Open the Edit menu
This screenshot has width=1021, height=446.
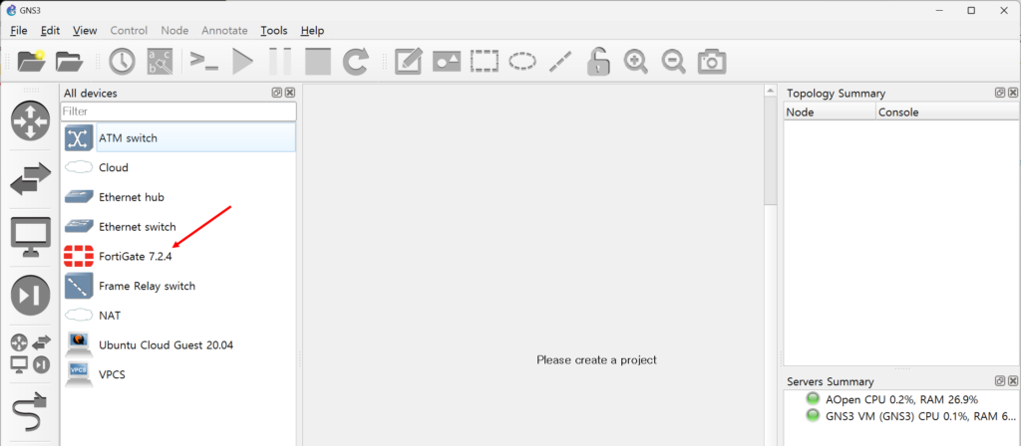[x=50, y=31]
